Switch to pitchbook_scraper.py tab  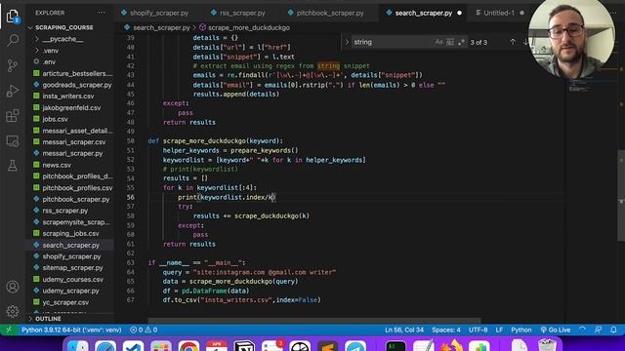[x=326, y=13]
